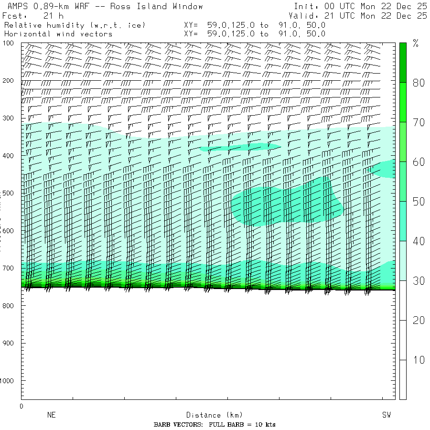This screenshot has height=430, width=430.
Task: Click the 'Horizontal wind vectors' label
Action: (x=58, y=34)
